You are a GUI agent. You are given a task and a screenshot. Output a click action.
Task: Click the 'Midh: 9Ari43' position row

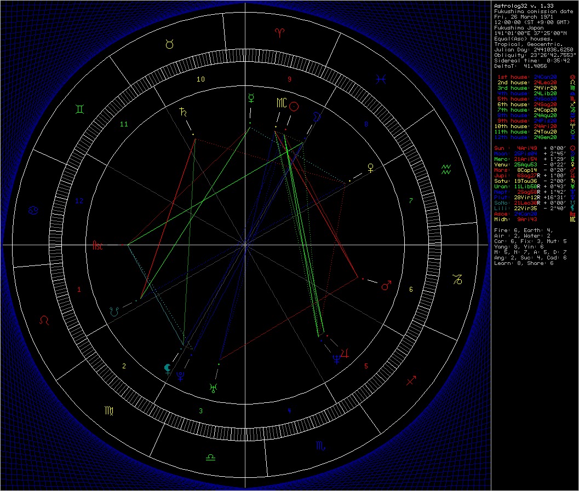[535, 219]
